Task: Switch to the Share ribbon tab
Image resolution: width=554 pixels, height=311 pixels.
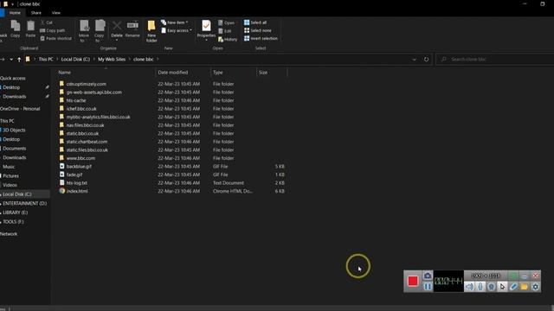Action: pos(36,13)
